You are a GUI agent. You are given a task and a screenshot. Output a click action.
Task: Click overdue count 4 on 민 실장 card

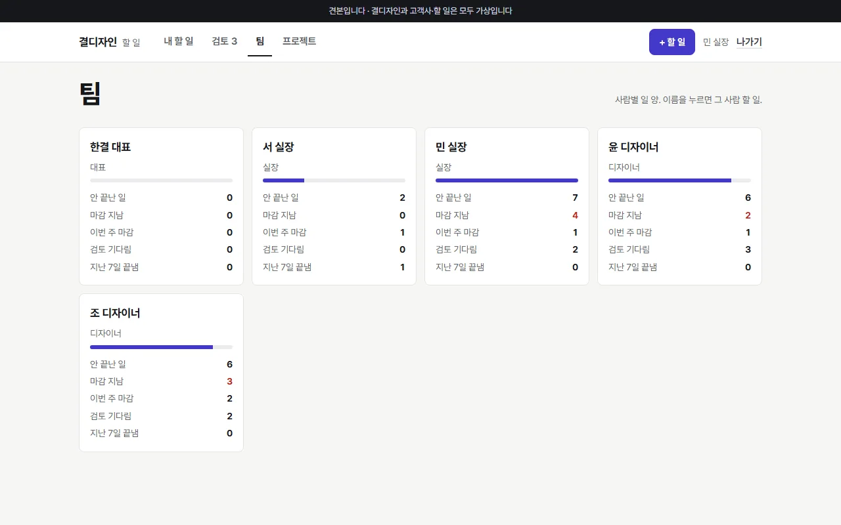tap(575, 215)
